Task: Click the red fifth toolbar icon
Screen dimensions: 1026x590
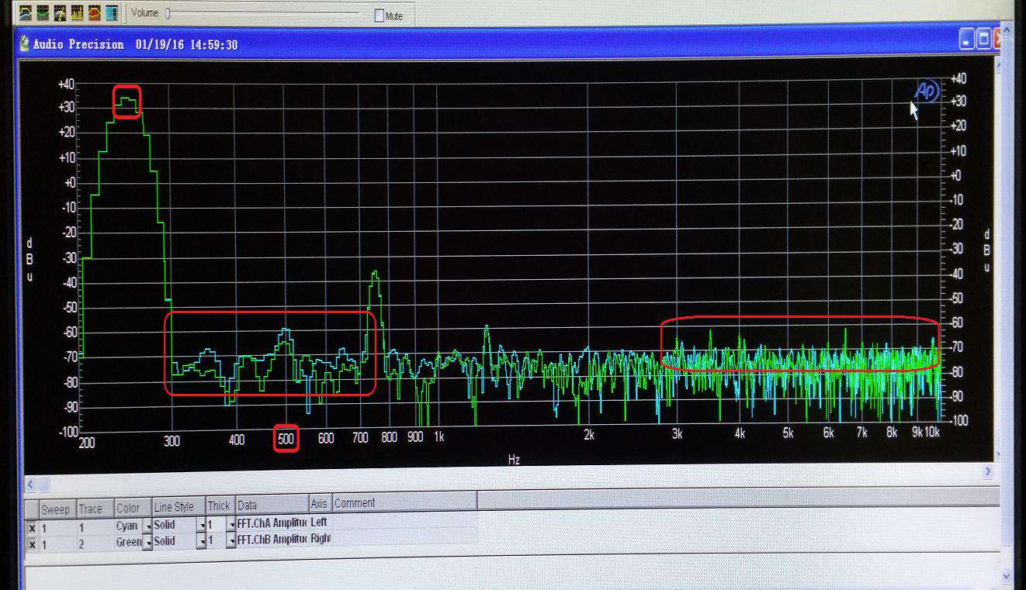Action: tap(94, 13)
